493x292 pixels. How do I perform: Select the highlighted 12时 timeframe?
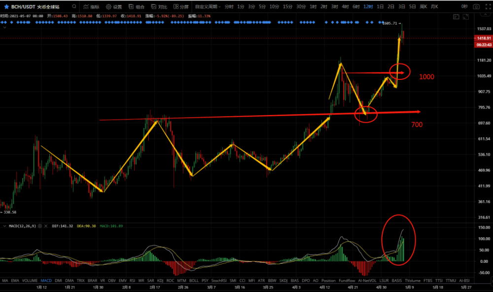(x=368, y=6)
